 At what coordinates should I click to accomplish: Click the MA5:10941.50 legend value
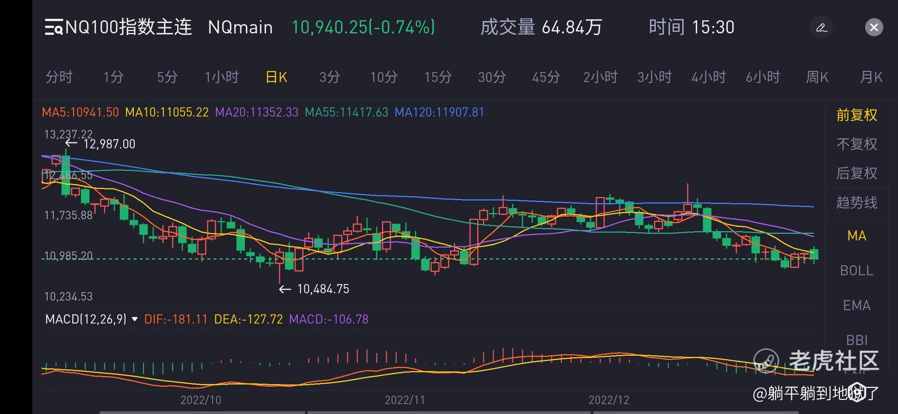80,112
